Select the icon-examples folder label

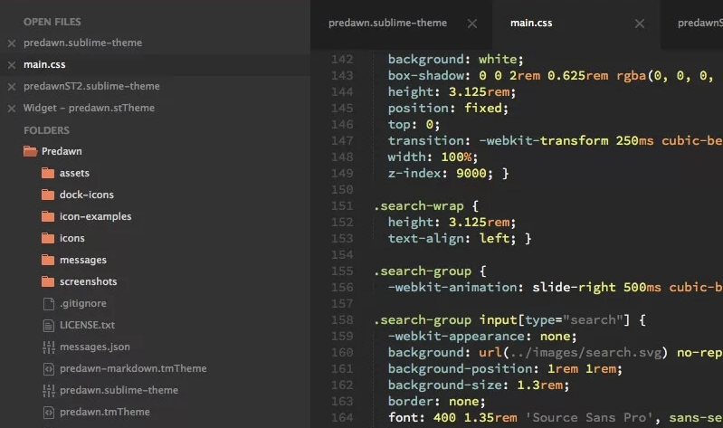coord(95,216)
